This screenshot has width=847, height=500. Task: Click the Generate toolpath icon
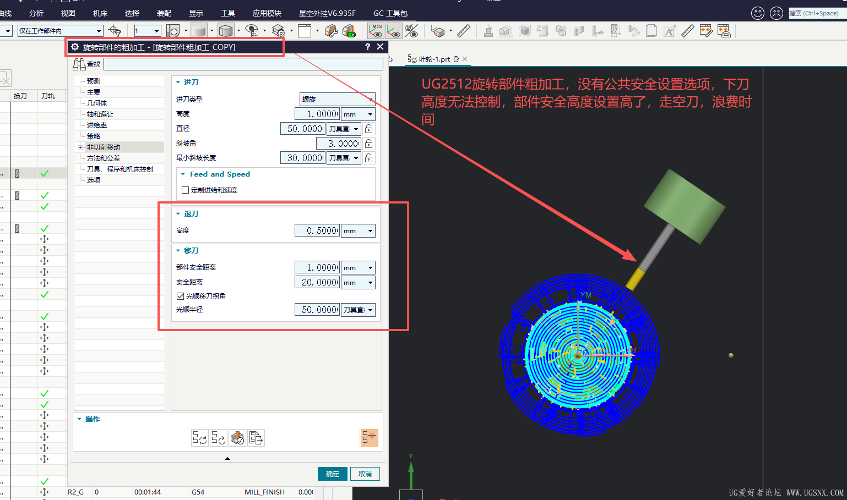(x=199, y=438)
